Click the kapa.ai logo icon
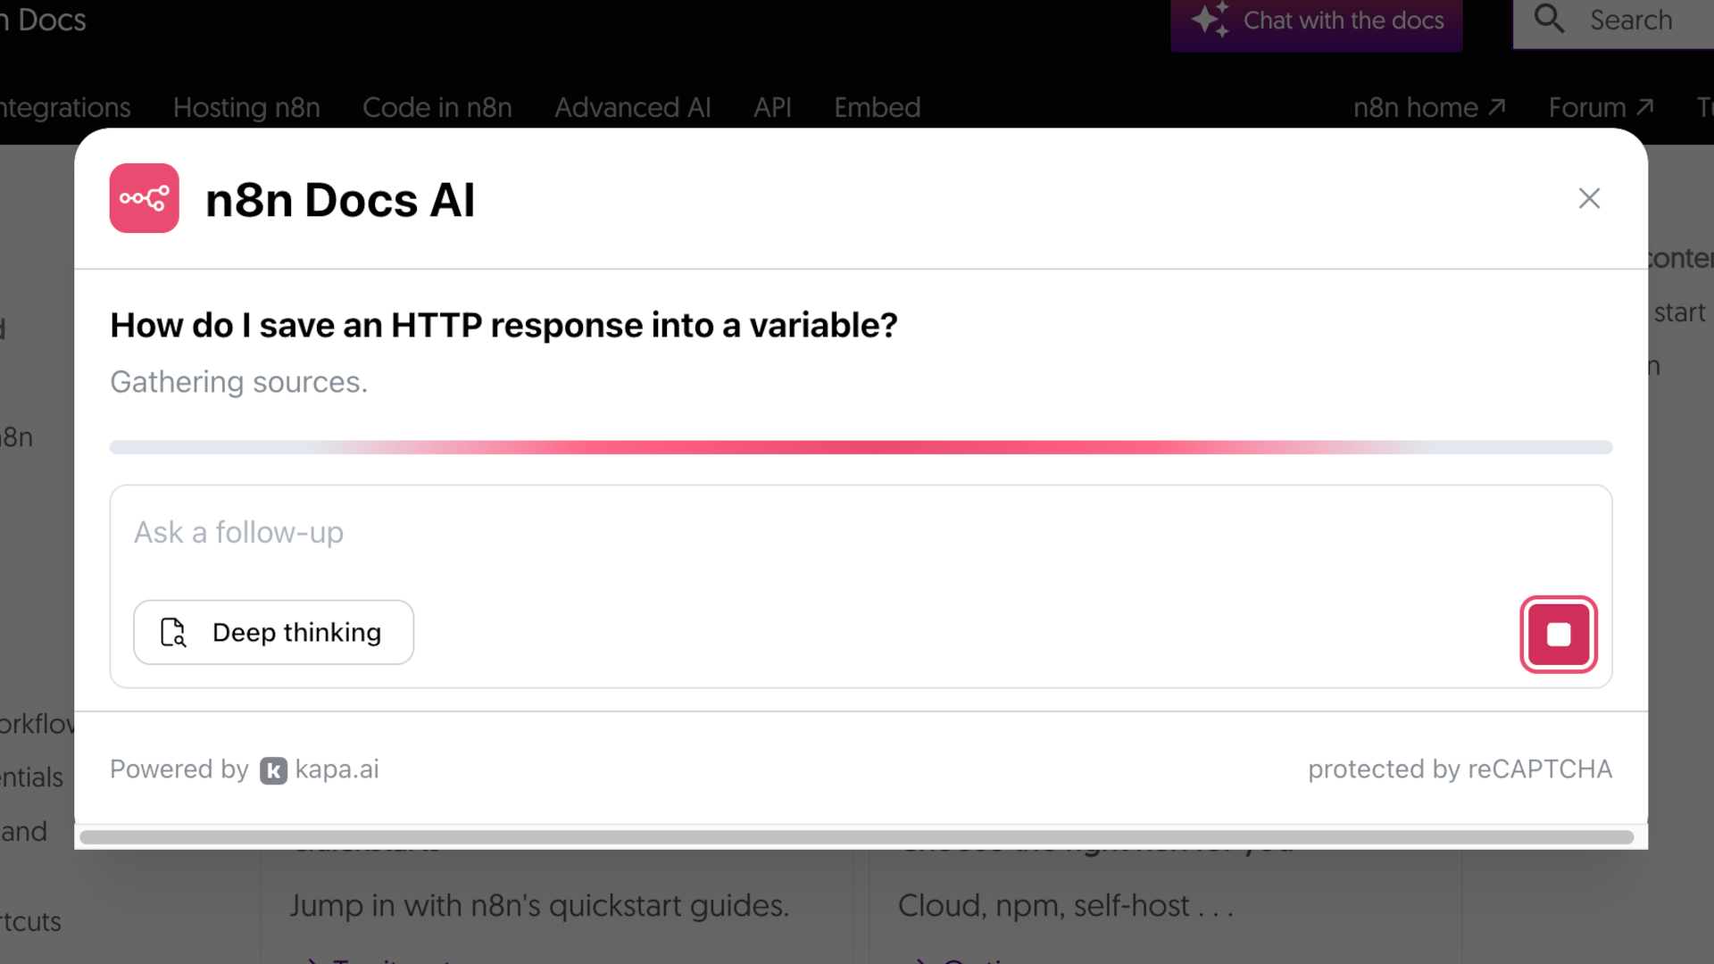This screenshot has width=1714, height=964. pyautogui.click(x=273, y=770)
